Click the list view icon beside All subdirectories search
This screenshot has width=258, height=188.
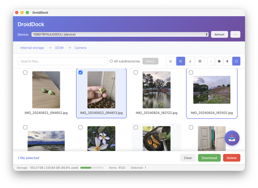[x=171, y=61]
